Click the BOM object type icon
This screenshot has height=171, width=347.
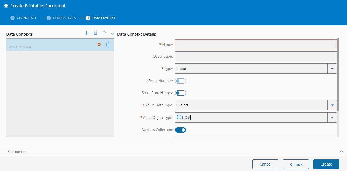pyautogui.click(x=179, y=117)
